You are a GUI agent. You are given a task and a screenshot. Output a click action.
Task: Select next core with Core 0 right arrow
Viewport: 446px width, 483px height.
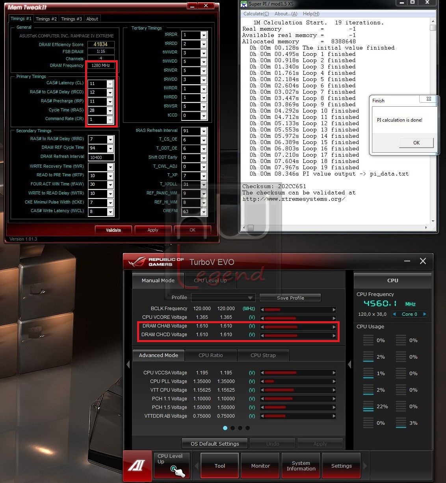tap(424, 314)
